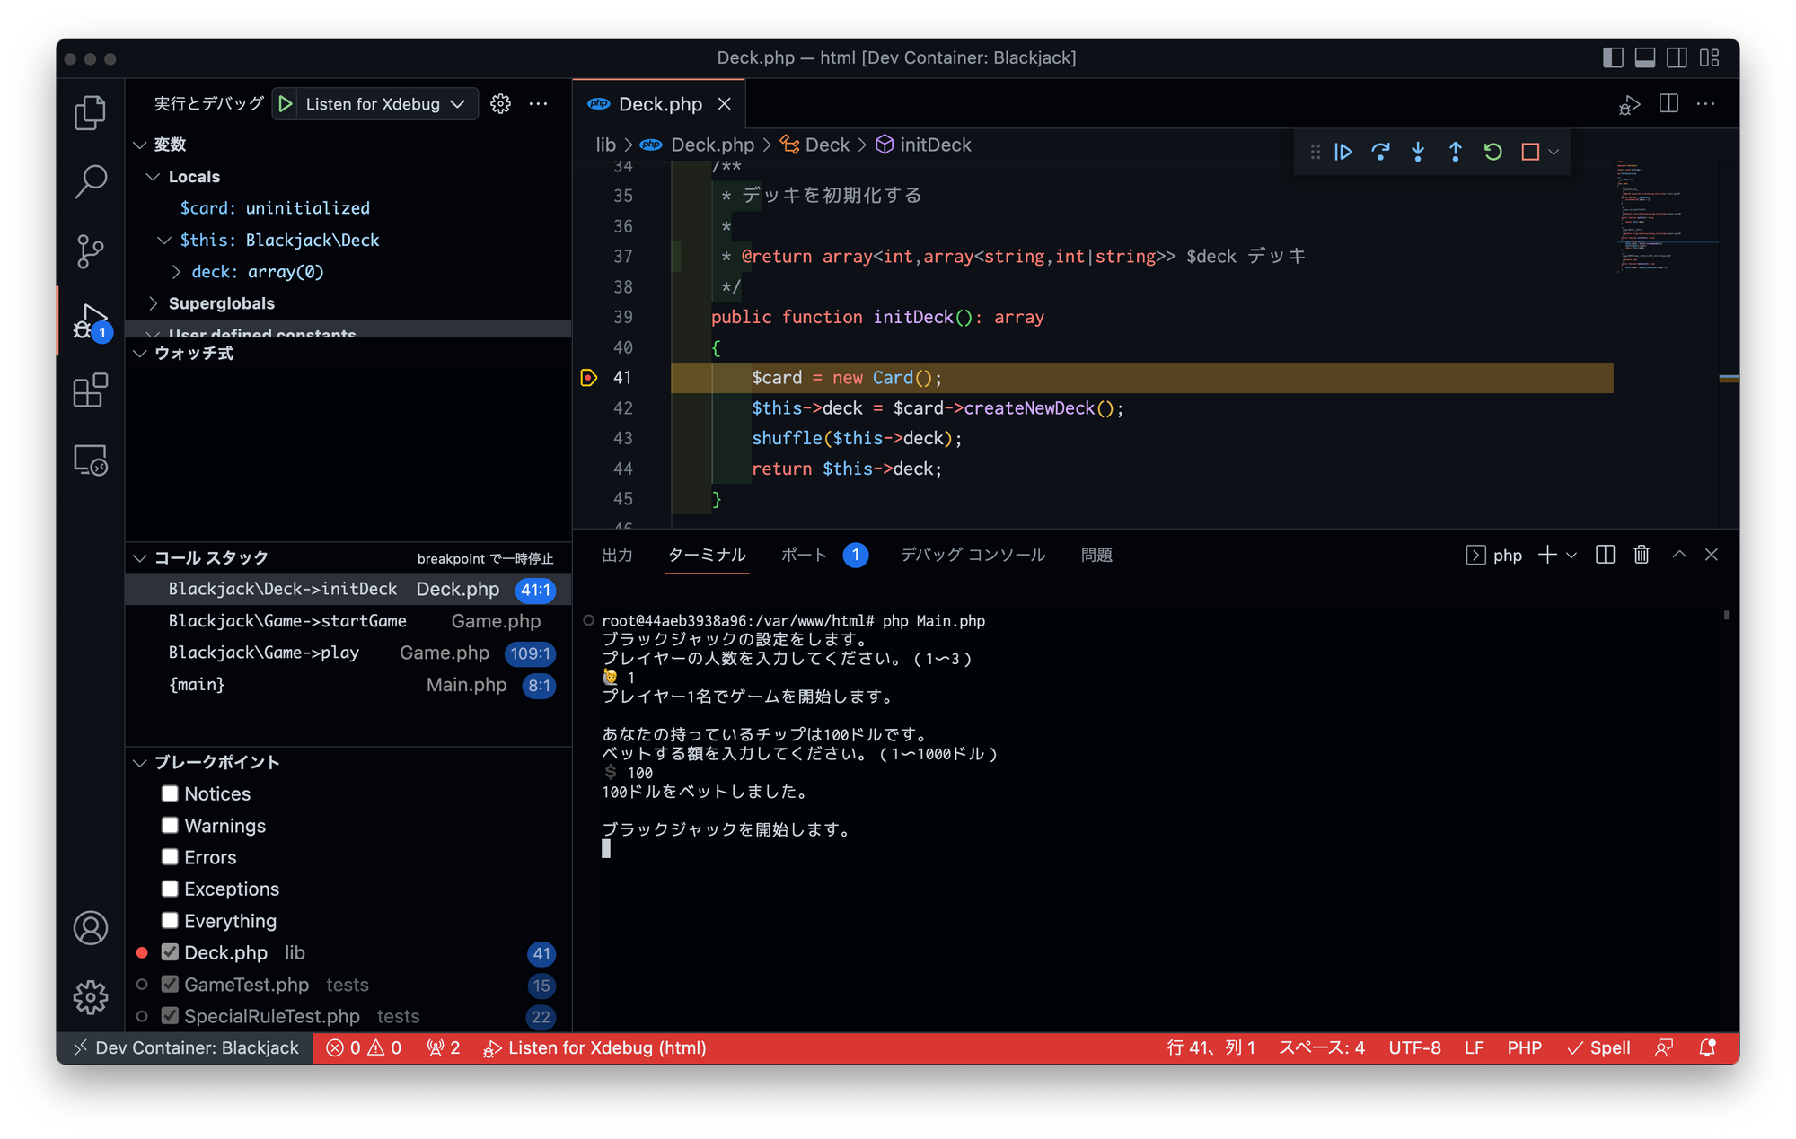Enable the Exceptions breakpoint checkbox
Viewport: 1796px width, 1139px height.
tap(170, 889)
